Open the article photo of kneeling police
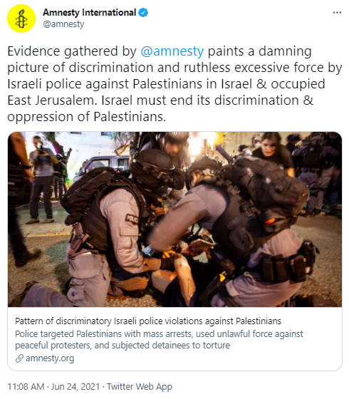349x399 pixels. point(174,219)
